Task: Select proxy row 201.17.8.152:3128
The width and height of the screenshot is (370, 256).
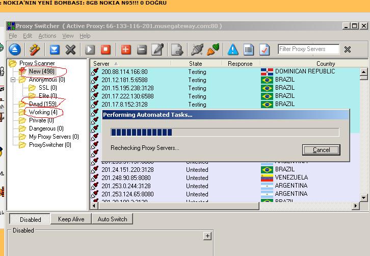Action: tap(225, 105)
